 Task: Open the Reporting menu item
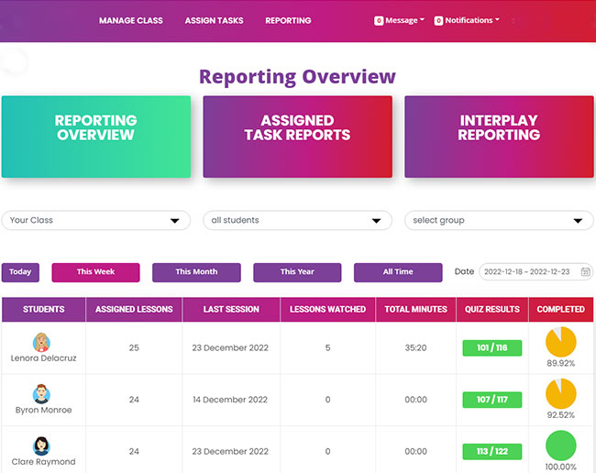click(288, 20)
